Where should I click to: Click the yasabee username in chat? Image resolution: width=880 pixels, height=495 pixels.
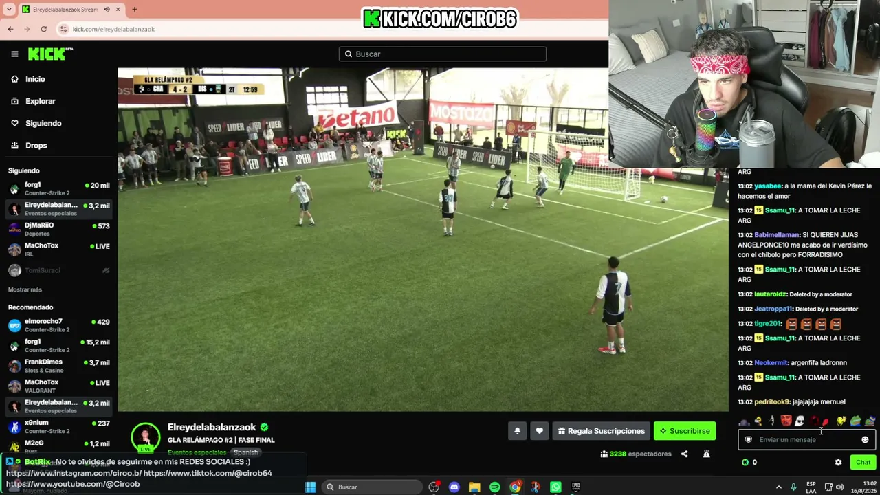pos(768,186)
